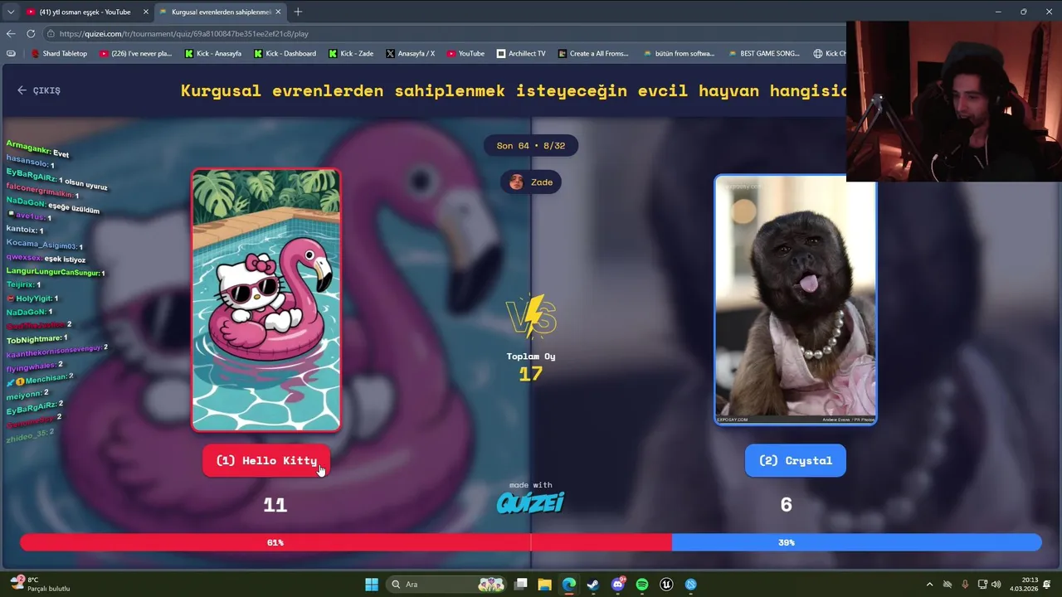
Task: Click the VS lightning emblem
Action: 531,316
